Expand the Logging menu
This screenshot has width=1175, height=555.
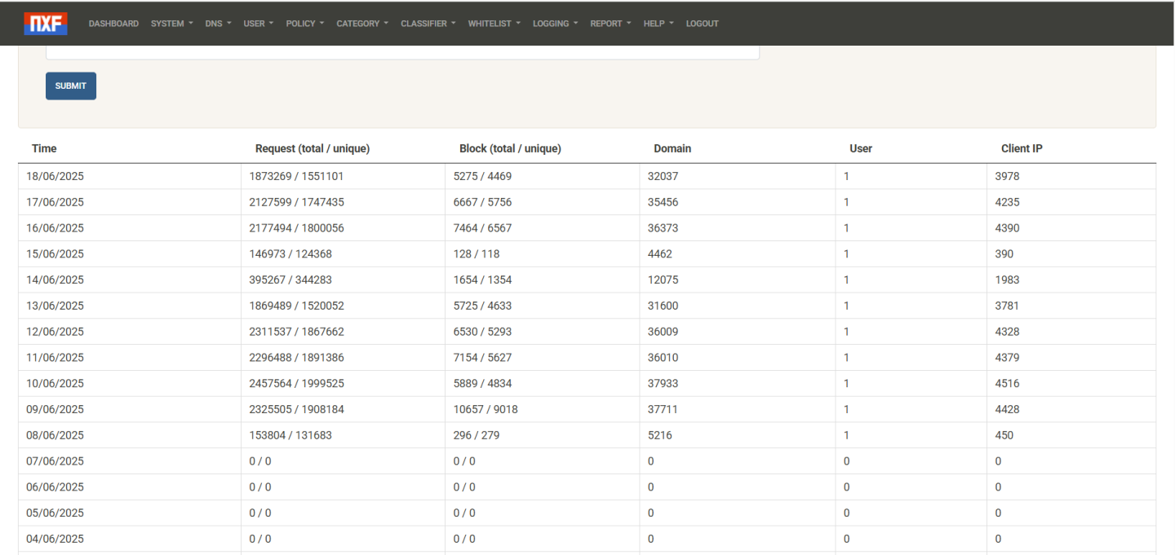click(555, 24)
